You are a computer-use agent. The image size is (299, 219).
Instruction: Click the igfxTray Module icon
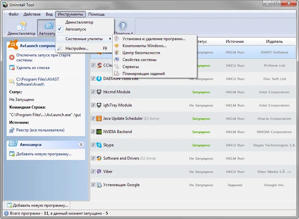click(x=99, y=105)
